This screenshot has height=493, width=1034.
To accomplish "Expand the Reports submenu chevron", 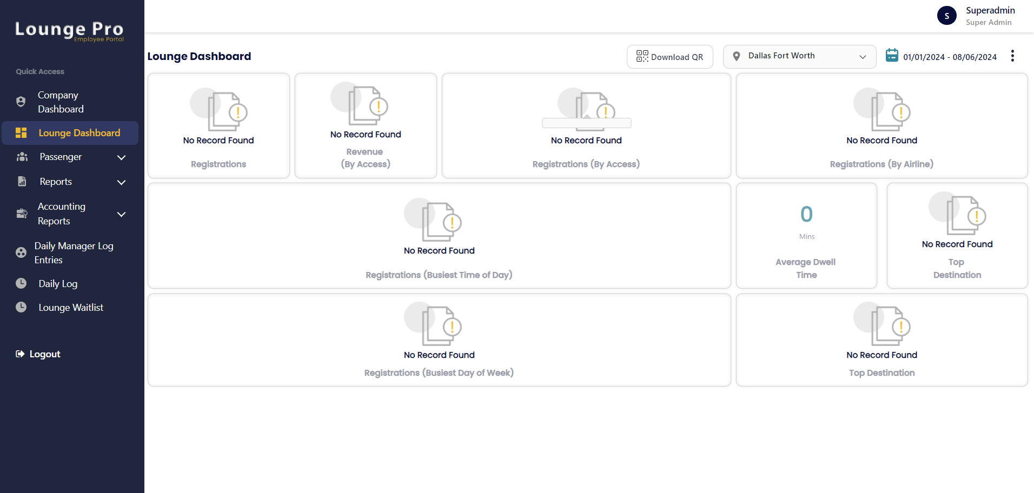I will point(122,182).
